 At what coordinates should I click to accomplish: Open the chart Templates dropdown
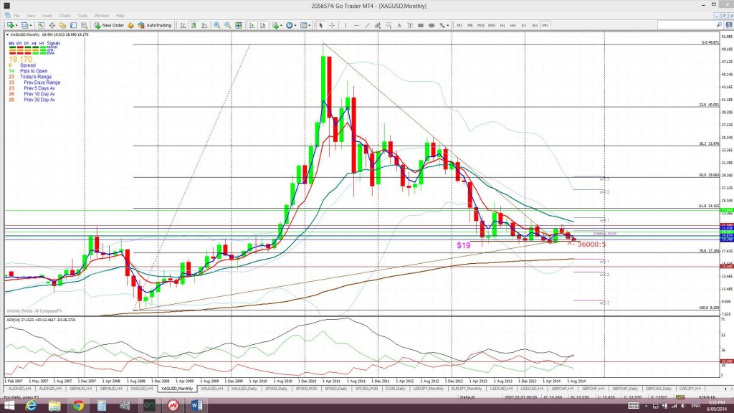click(x=310, y=24)
